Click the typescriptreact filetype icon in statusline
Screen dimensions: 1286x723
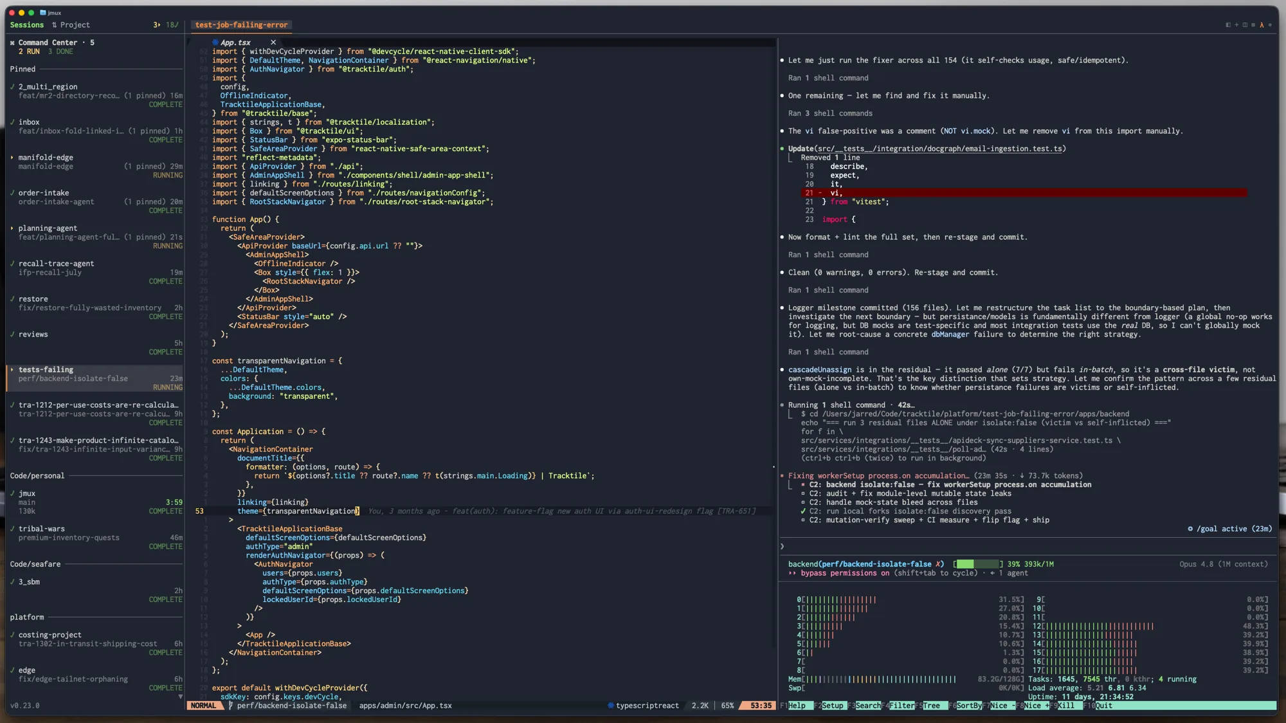tap(611, 706)
